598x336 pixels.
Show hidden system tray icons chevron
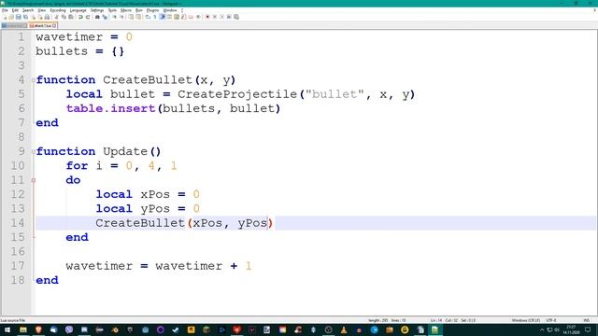(542, 329)
